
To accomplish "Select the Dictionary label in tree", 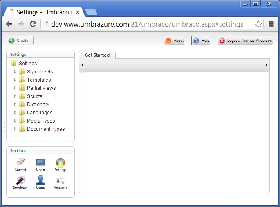I will pos(38,105).
